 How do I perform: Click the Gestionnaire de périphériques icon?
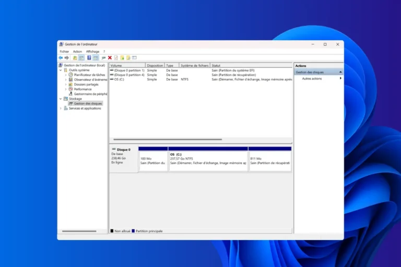[70, 94]
